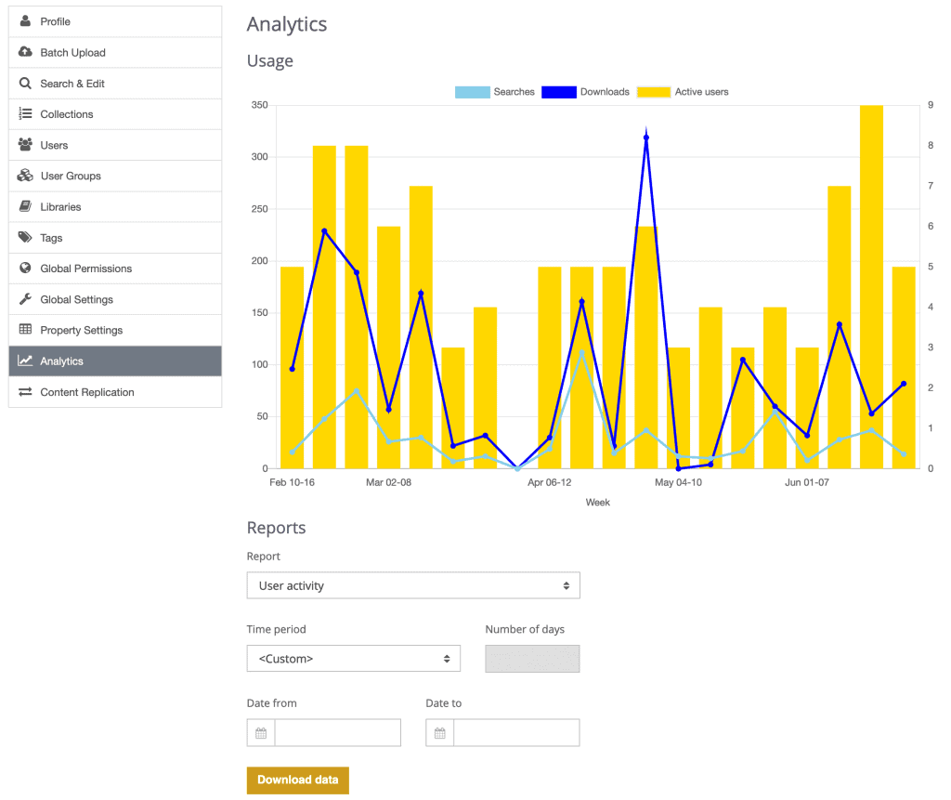The height and width of the screenshot is (800, 951).
Task: Click the Libraries book icon
Action: (x=24, y=206)
